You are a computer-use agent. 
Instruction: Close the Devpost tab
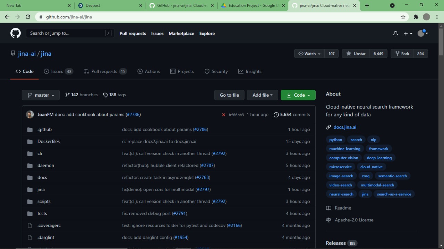(140, 6)
